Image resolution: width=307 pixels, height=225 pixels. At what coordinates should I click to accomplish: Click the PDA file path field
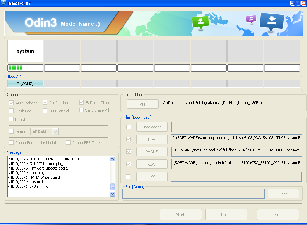pos(237,140)
